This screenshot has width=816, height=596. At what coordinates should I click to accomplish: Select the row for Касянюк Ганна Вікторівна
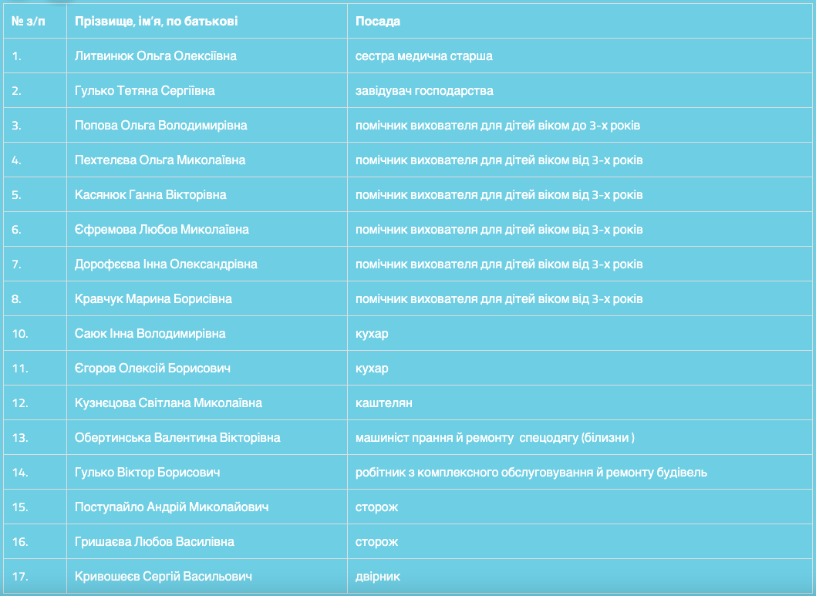(150, 194)
